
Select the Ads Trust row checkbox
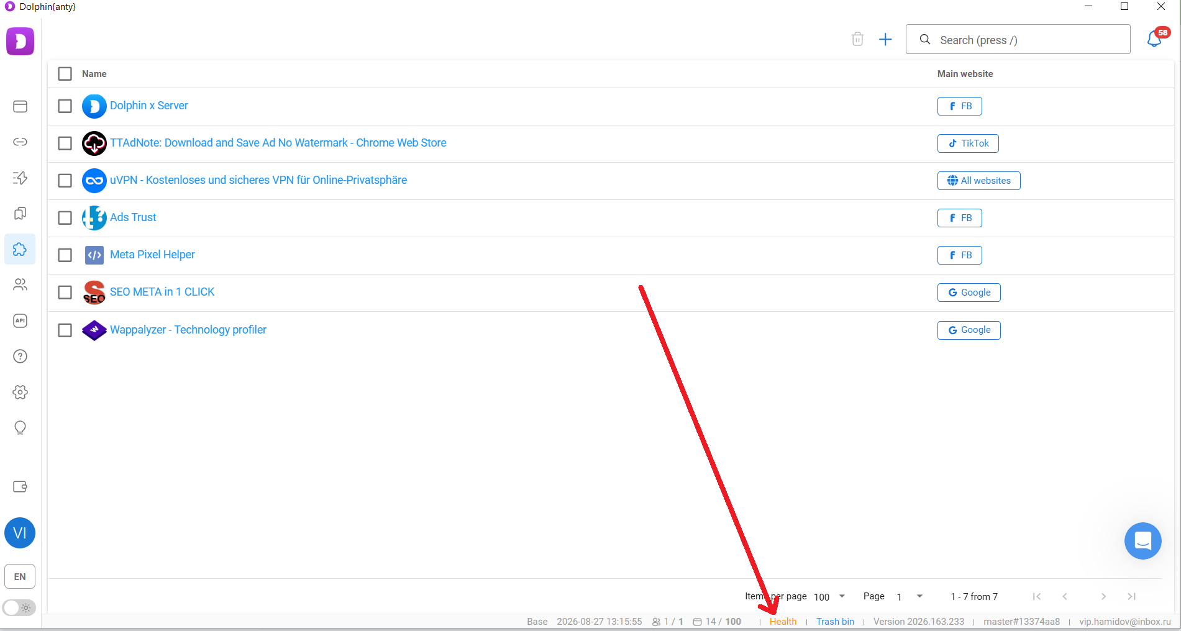click(65, 218)
